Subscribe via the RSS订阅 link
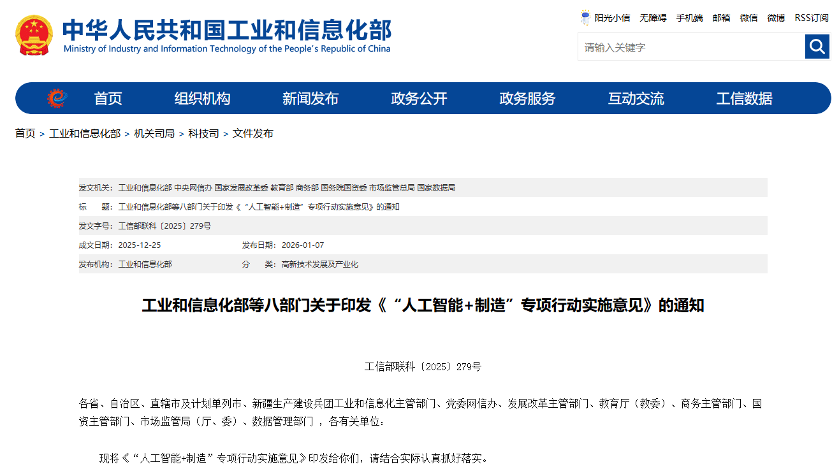The image size is (839, 476). tap(811, 18)
